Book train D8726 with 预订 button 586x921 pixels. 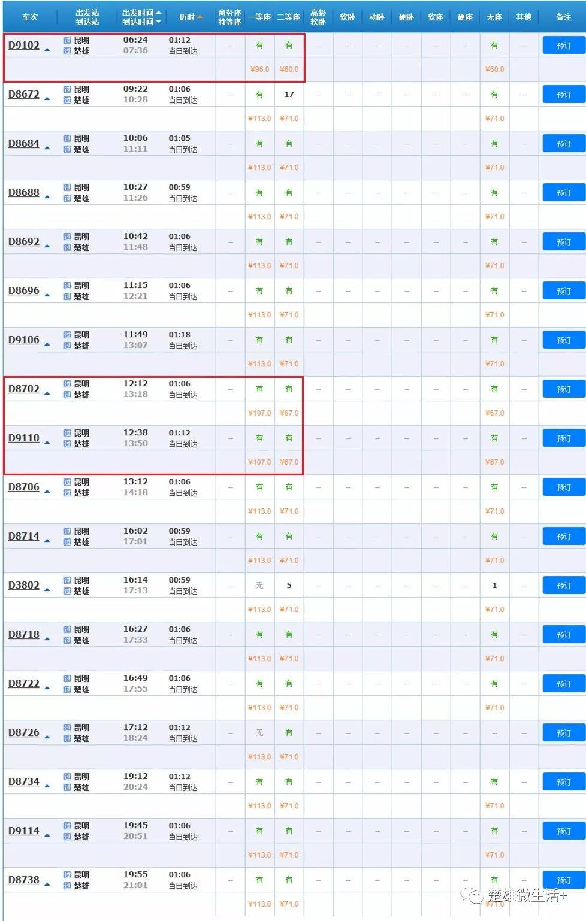(564, 733)
